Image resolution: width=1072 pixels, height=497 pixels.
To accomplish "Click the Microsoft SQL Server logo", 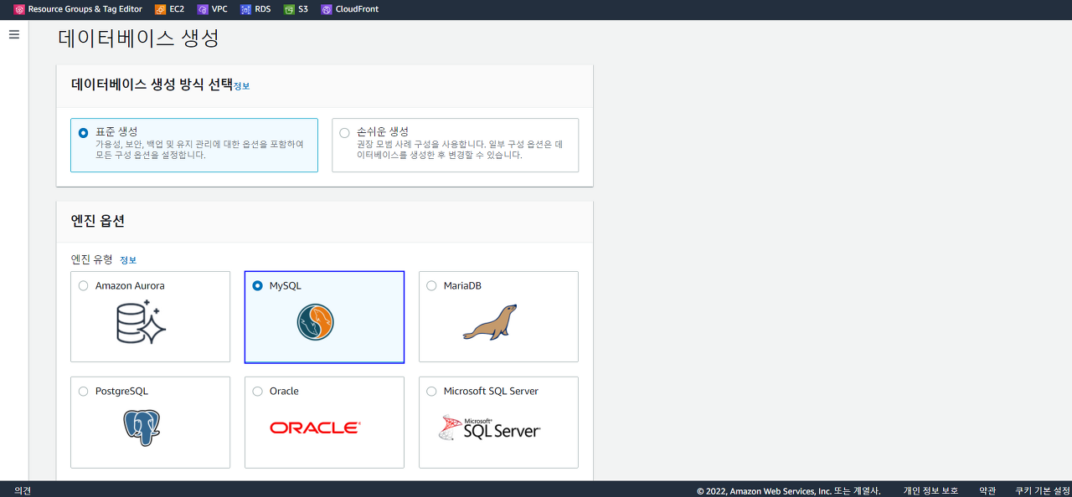I will point(490,428).
